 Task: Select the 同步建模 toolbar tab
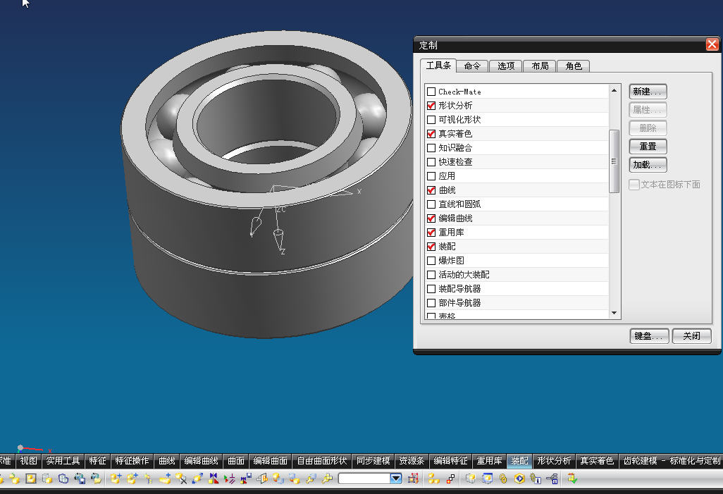[373, 461]
